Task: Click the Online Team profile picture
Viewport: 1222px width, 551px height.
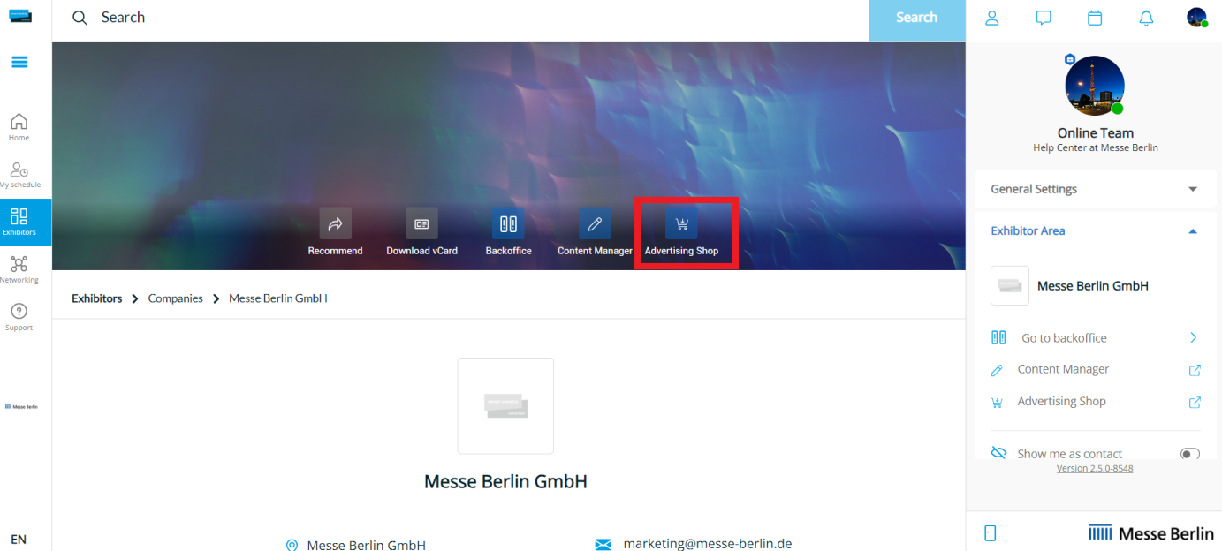Action: 1095,86
